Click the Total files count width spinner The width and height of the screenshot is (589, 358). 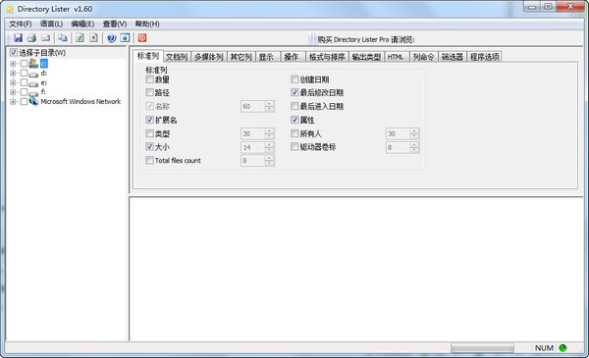point(257,161)
